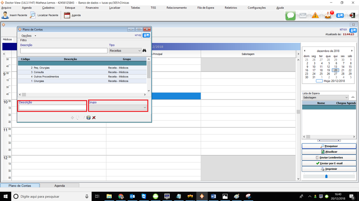Switch to the Agenda bottom tab
This screenshot has width=359, height=201.
point(60,185)
